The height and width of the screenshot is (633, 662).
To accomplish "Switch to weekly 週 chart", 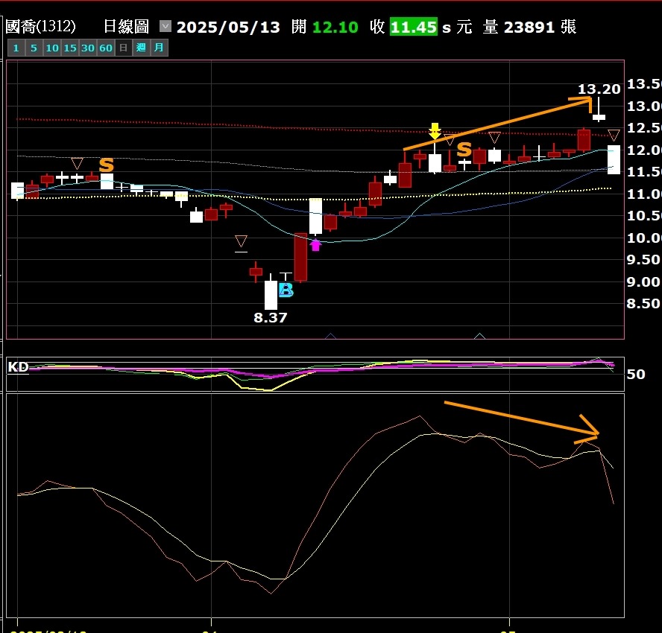I will point(141,48).
